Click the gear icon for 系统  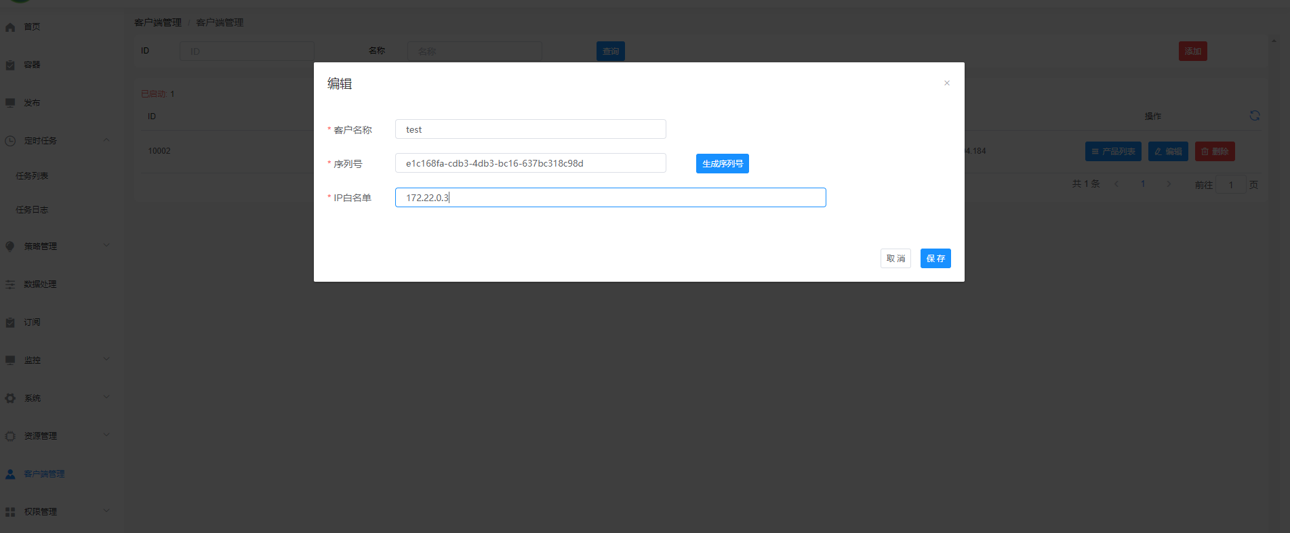click(x=10, y=398)
